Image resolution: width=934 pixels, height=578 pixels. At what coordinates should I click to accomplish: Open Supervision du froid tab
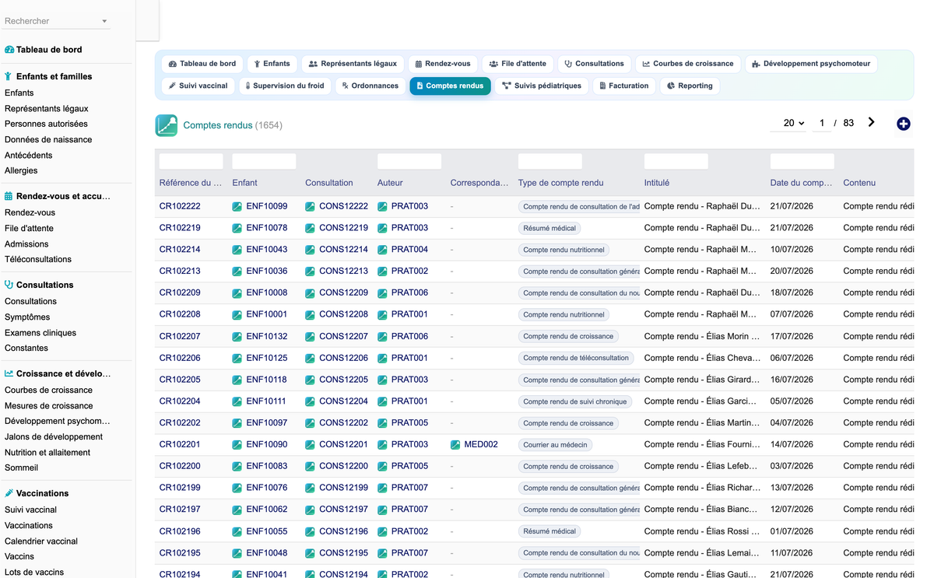(285, 86)
